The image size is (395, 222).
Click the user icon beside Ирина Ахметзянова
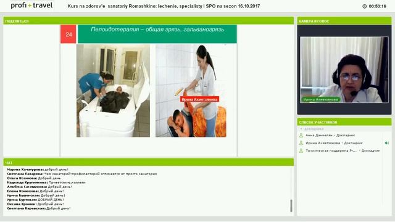[301, 143]
